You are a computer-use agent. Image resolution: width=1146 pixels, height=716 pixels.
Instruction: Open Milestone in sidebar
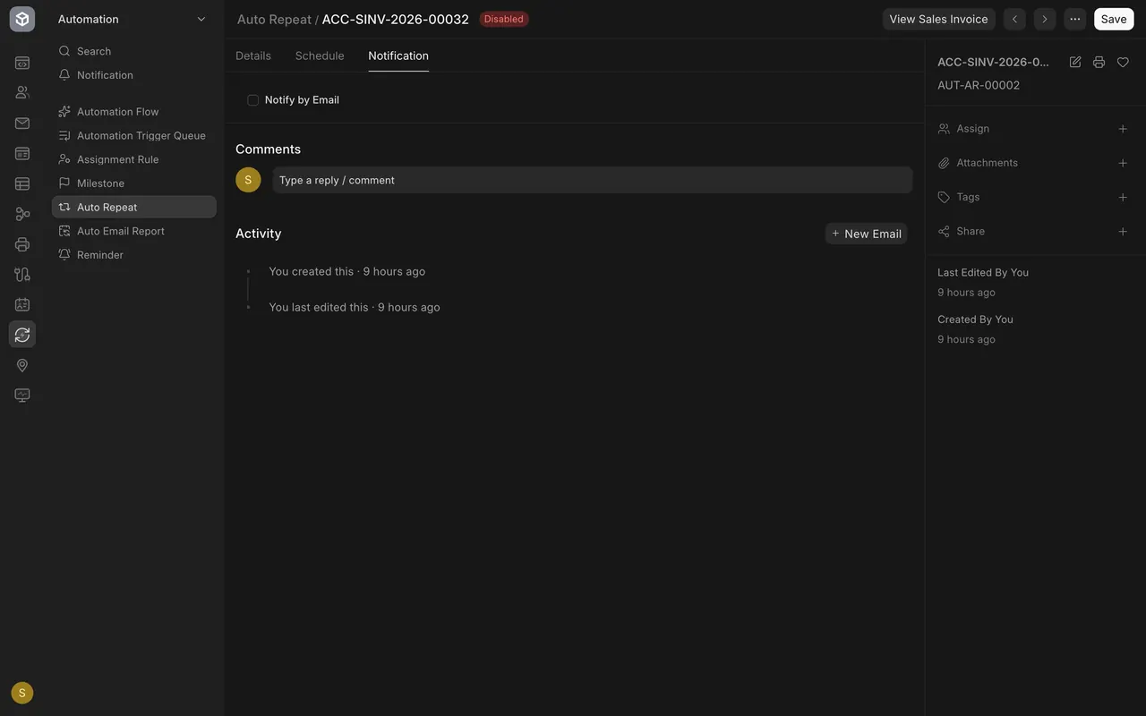[x=134, y=183]
